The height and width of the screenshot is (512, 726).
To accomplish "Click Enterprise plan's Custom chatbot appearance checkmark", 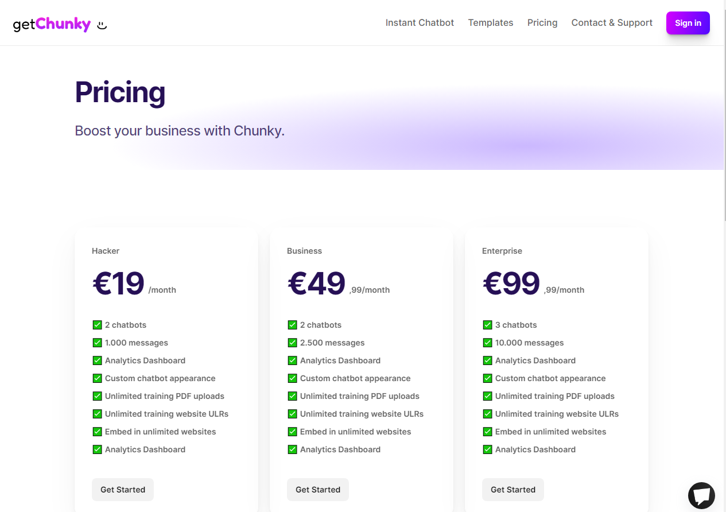I will [487, 378].
